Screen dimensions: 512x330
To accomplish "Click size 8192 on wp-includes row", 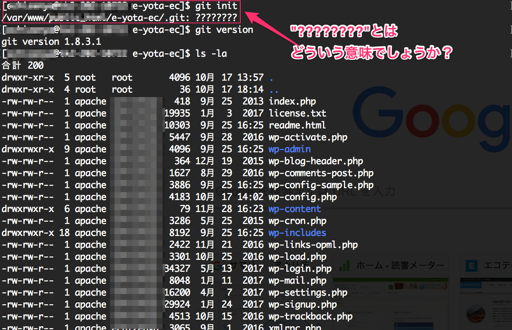I will point(180,233).
